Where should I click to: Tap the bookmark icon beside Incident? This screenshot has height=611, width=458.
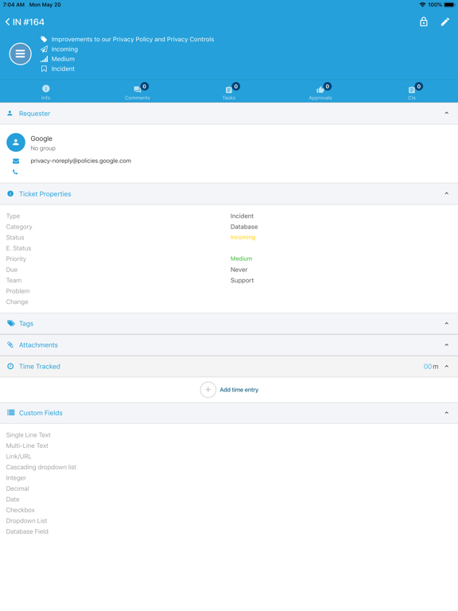(44, 68)
